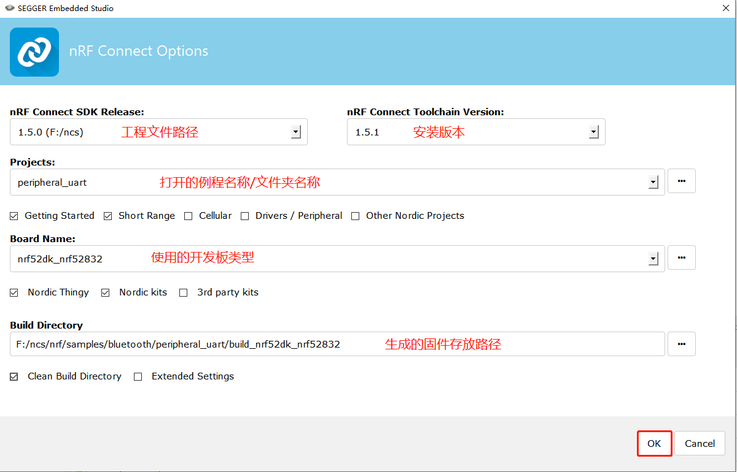Disable the Short Range filter
This screenshot has height=472, width=737.
click(x=107, y=216)
